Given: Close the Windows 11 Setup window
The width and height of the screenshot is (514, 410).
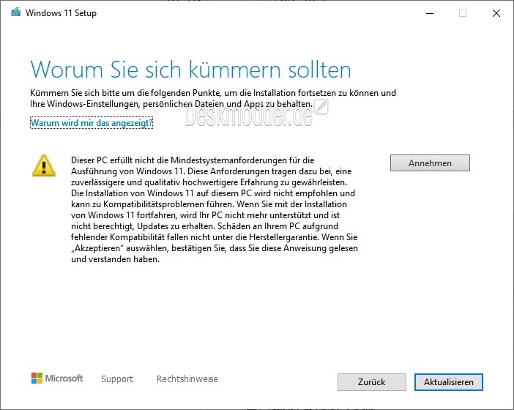Looking at the screenshot, I should click(x=496, y=13).
